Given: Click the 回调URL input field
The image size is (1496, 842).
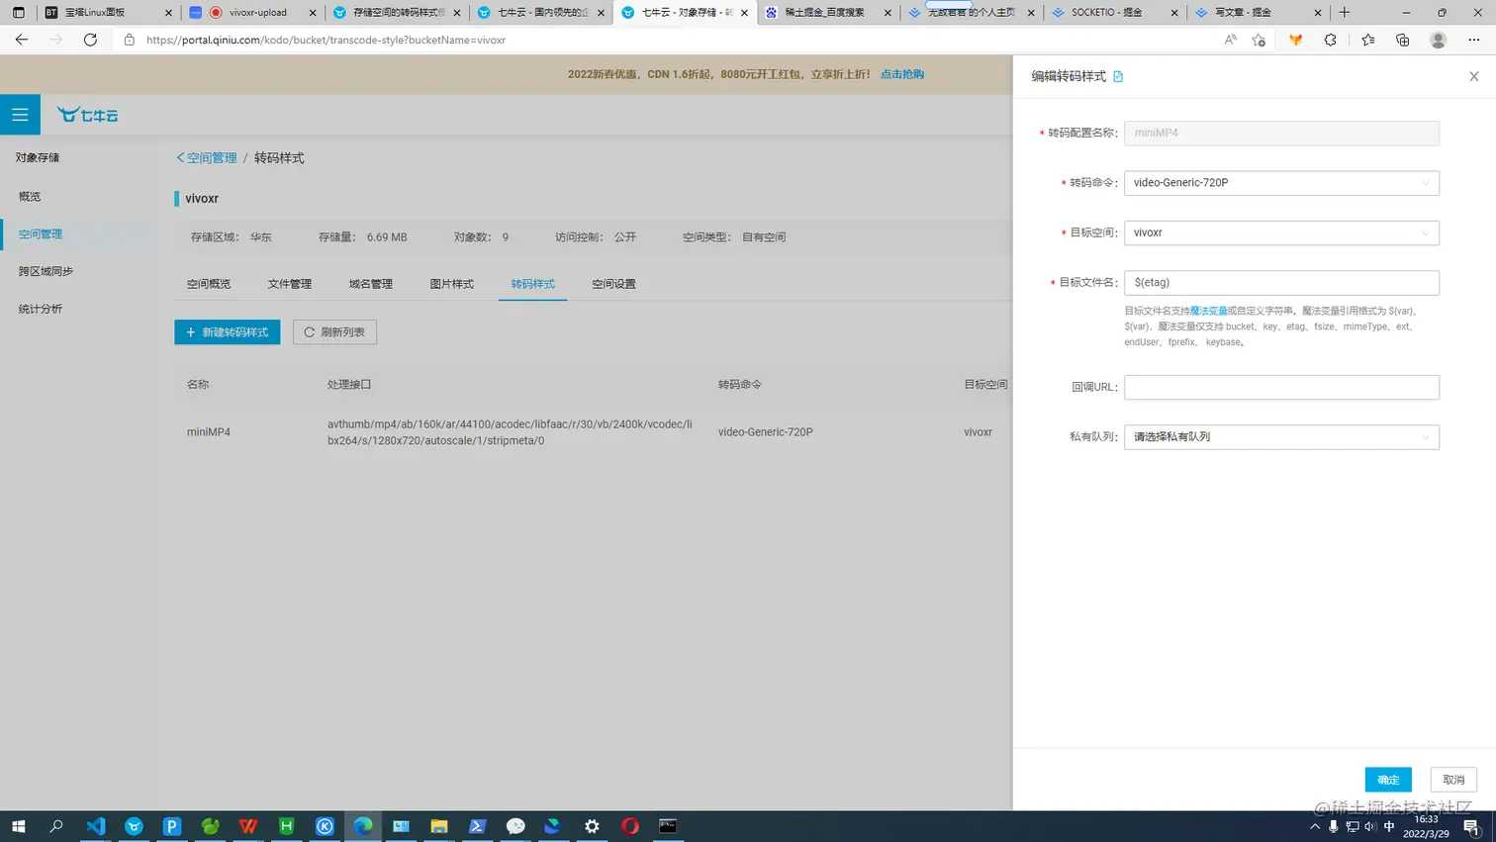Looking at the screenshot, I should coord(1281,387).
